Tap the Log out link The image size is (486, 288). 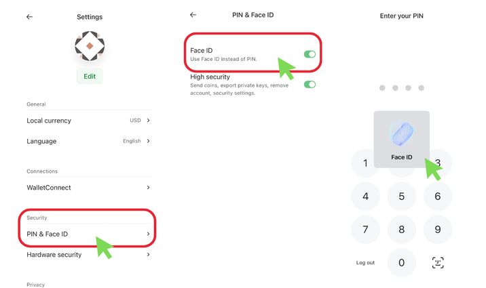(x=365, y=263)
